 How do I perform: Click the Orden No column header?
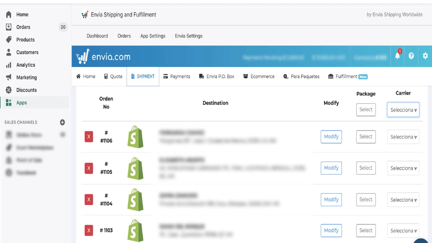pos(106,103)
